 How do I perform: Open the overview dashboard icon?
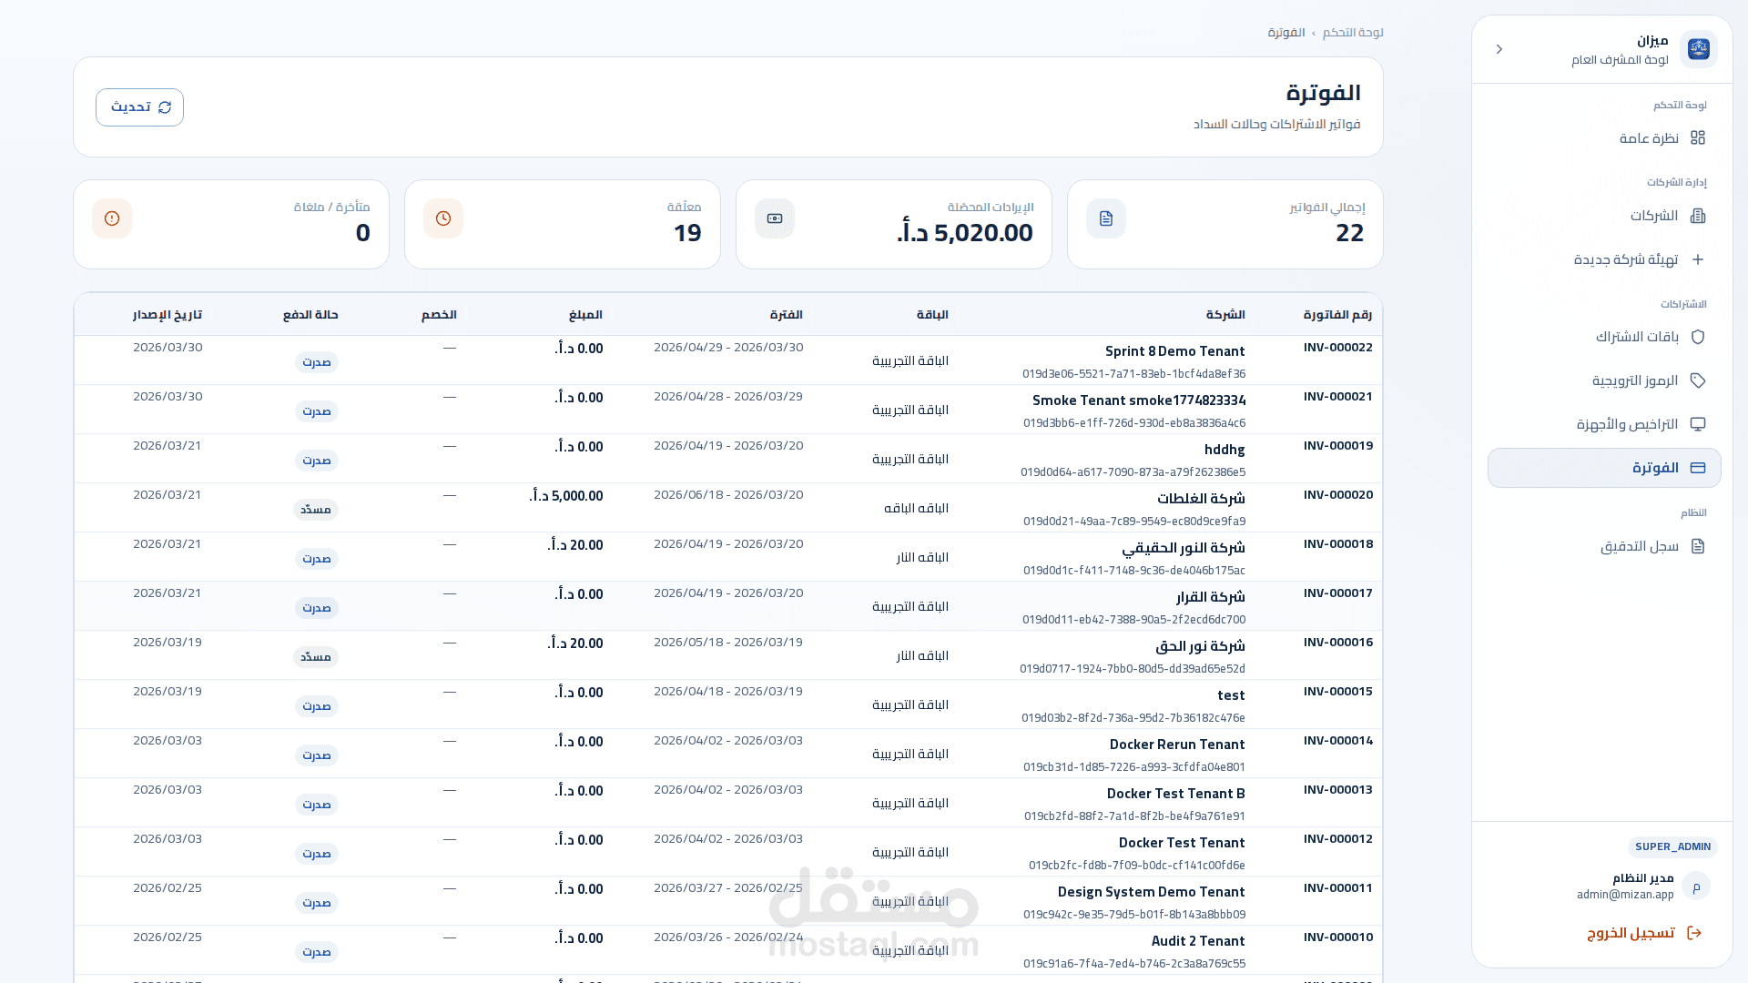coord(1697,137)
